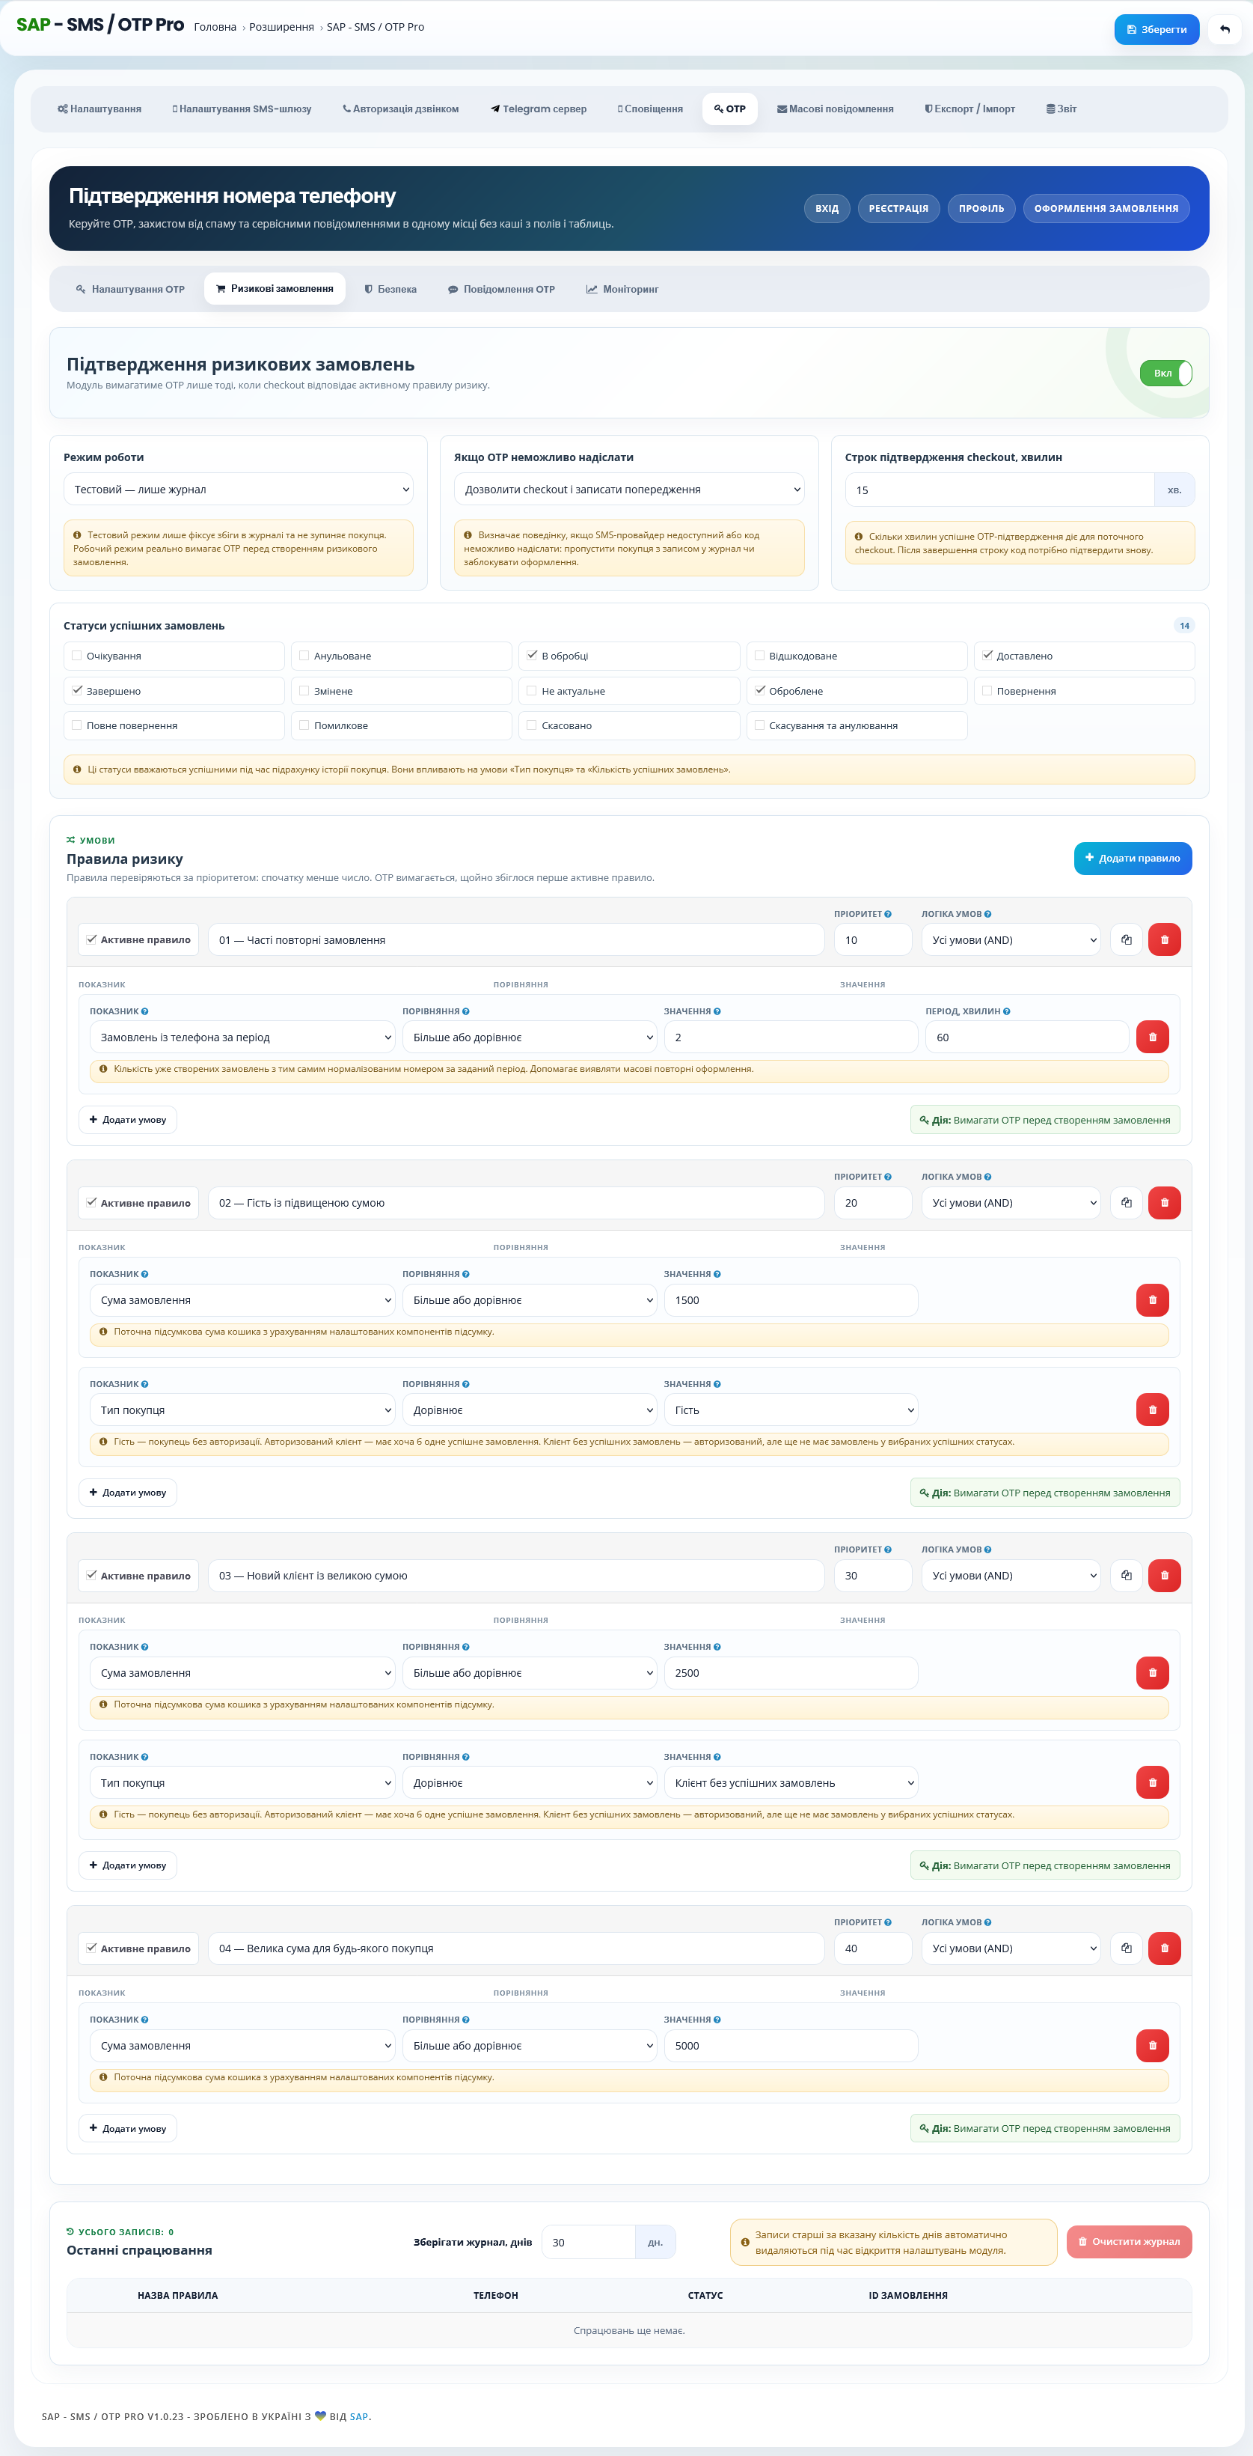Toggle Активне правило for rule 03
Viewport: 1253px width, 2456px height.
tap(91, 1575)
